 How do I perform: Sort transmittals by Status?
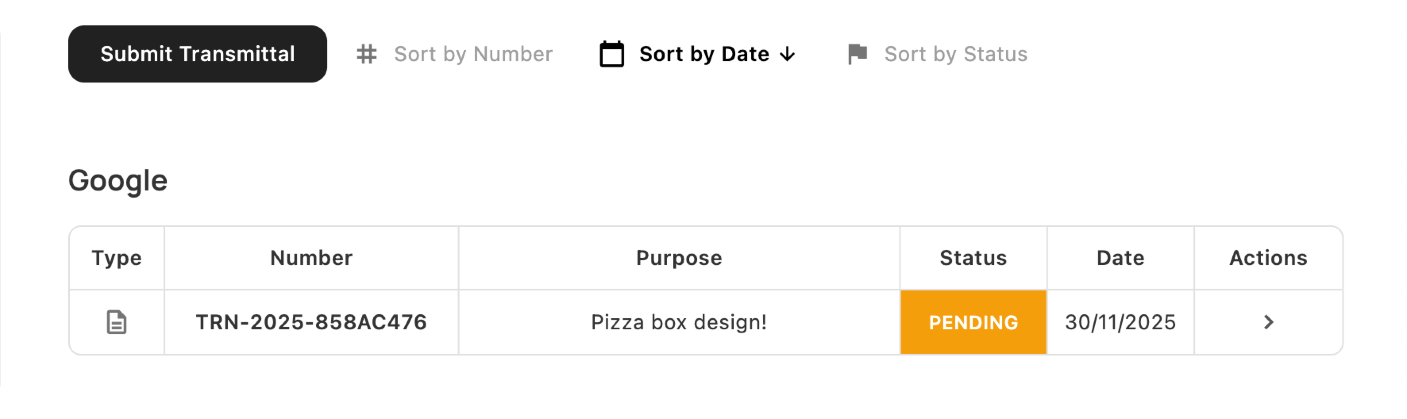tap(955, 54)
